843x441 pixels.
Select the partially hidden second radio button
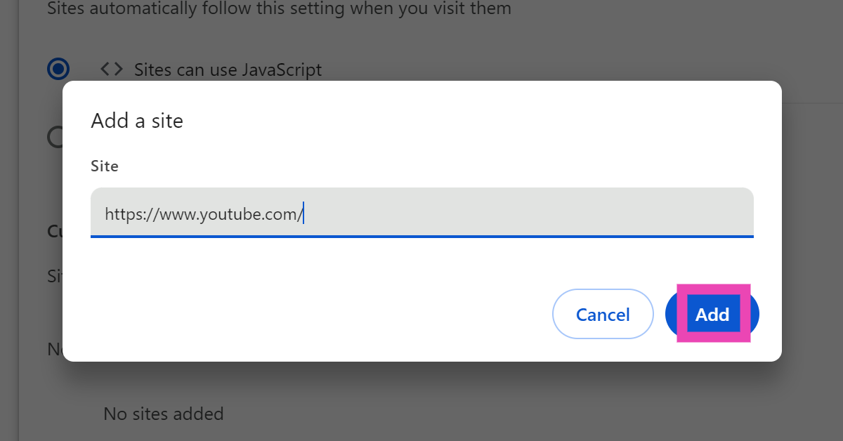coord(55,137)
